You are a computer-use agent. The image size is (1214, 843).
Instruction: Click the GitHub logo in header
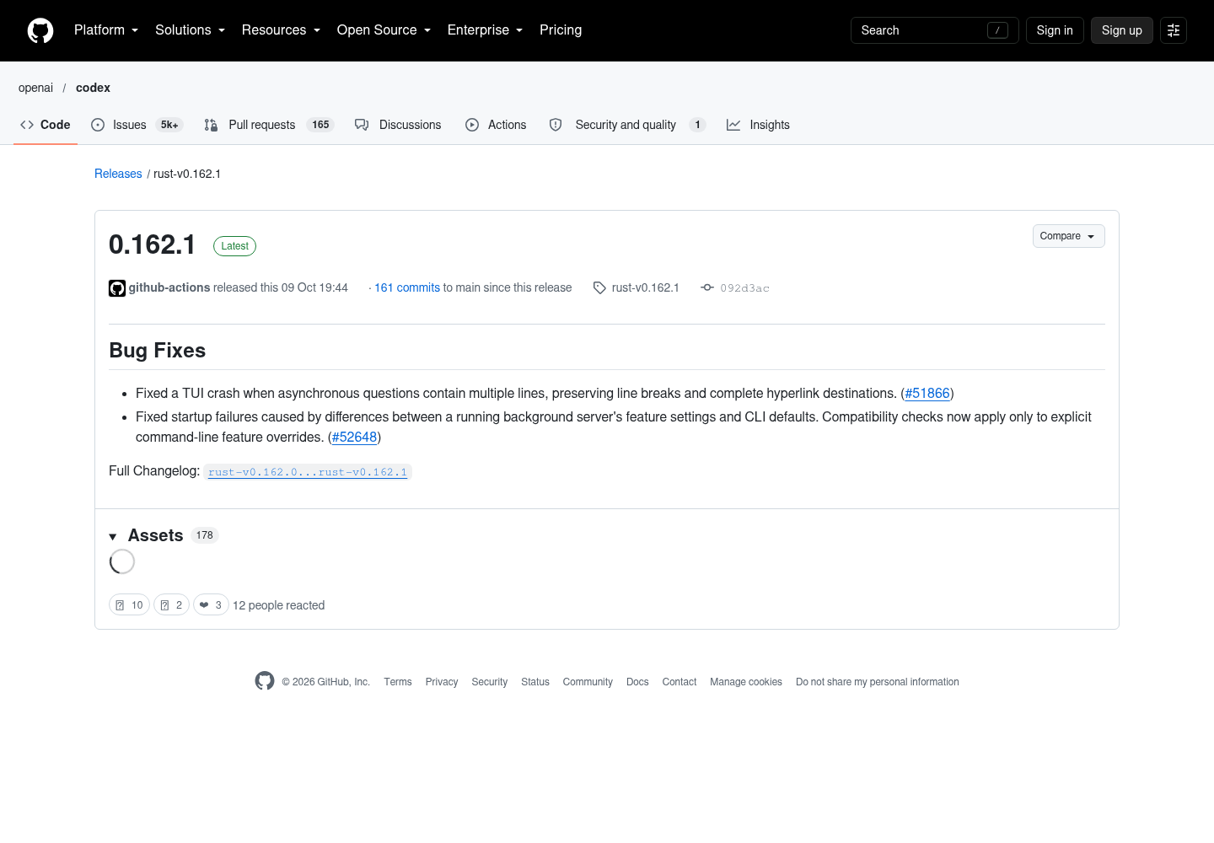point(40,30)
